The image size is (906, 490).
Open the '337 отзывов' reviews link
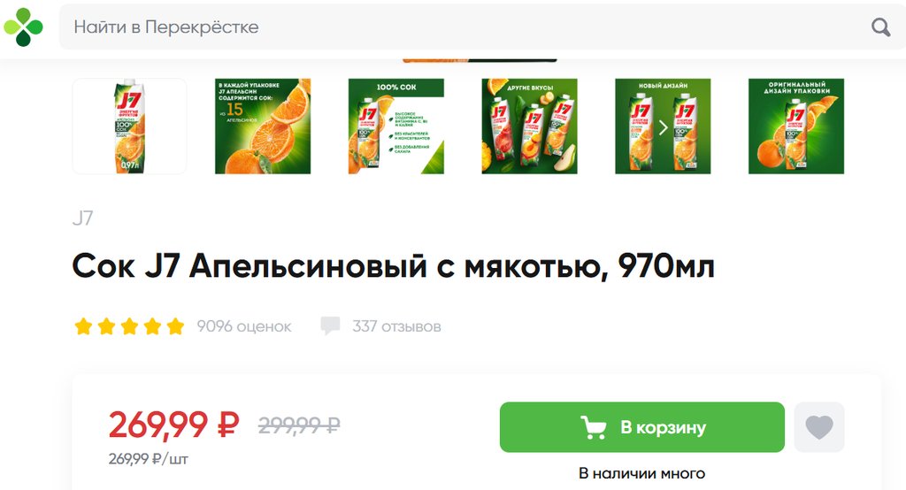click(396, 326)
